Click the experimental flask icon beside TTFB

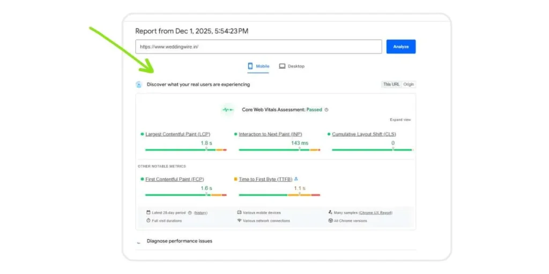pyautogui.click(x=296, y=179)
